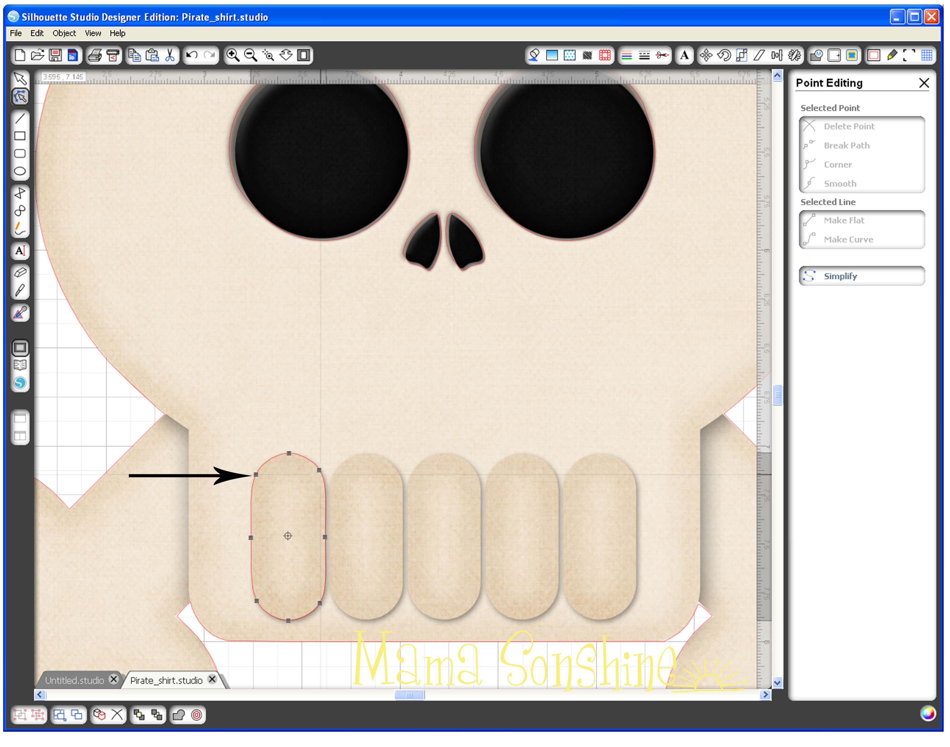This screenshot has width=950, height=747.
Task: Close the Pirate_shirt.studio tab
Action: [212, 679]
